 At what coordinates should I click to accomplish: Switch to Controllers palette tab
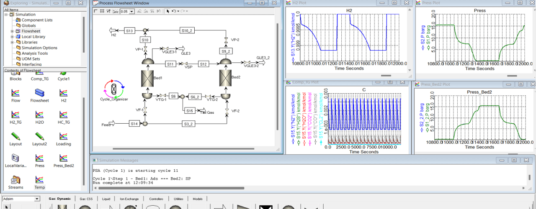(x=156, y=199)
